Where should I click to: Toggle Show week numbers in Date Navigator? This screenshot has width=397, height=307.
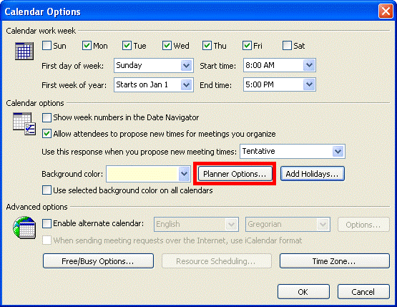coord(46,117)
